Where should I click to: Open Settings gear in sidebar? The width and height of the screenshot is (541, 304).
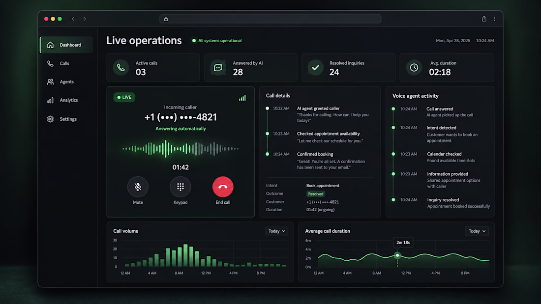coord(50,119)
